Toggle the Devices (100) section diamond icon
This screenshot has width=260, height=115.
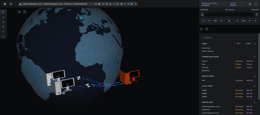pos(255,102)
